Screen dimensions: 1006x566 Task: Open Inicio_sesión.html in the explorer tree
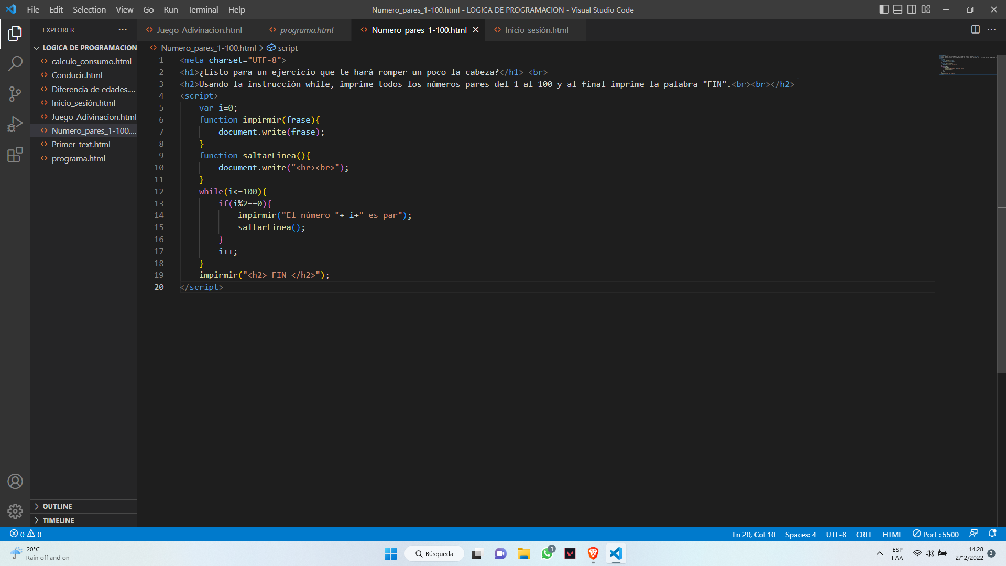pyautogui.click(x=84, y=103)
